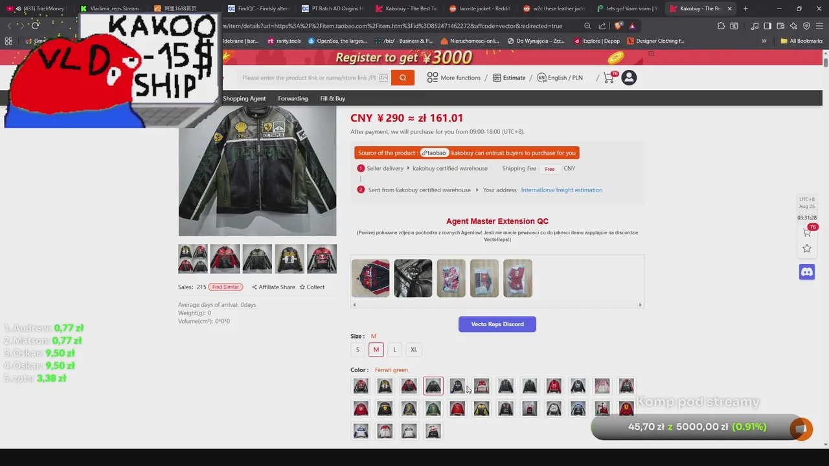The height and width of the screenshot is (466, 829).
Task: Open the browser apps grid icon
Action: (x=8, y=41)
